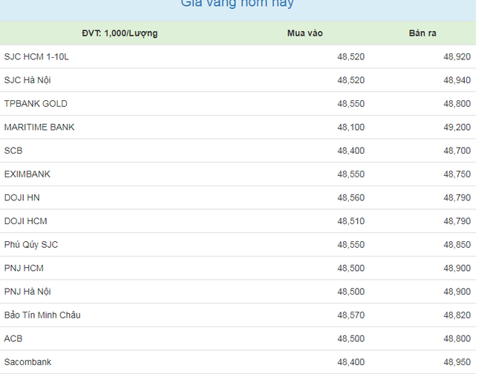Click SJC HCM 1-10L sell price 48,920
Viewport: 490px width, 374px height.
(457, 57)
